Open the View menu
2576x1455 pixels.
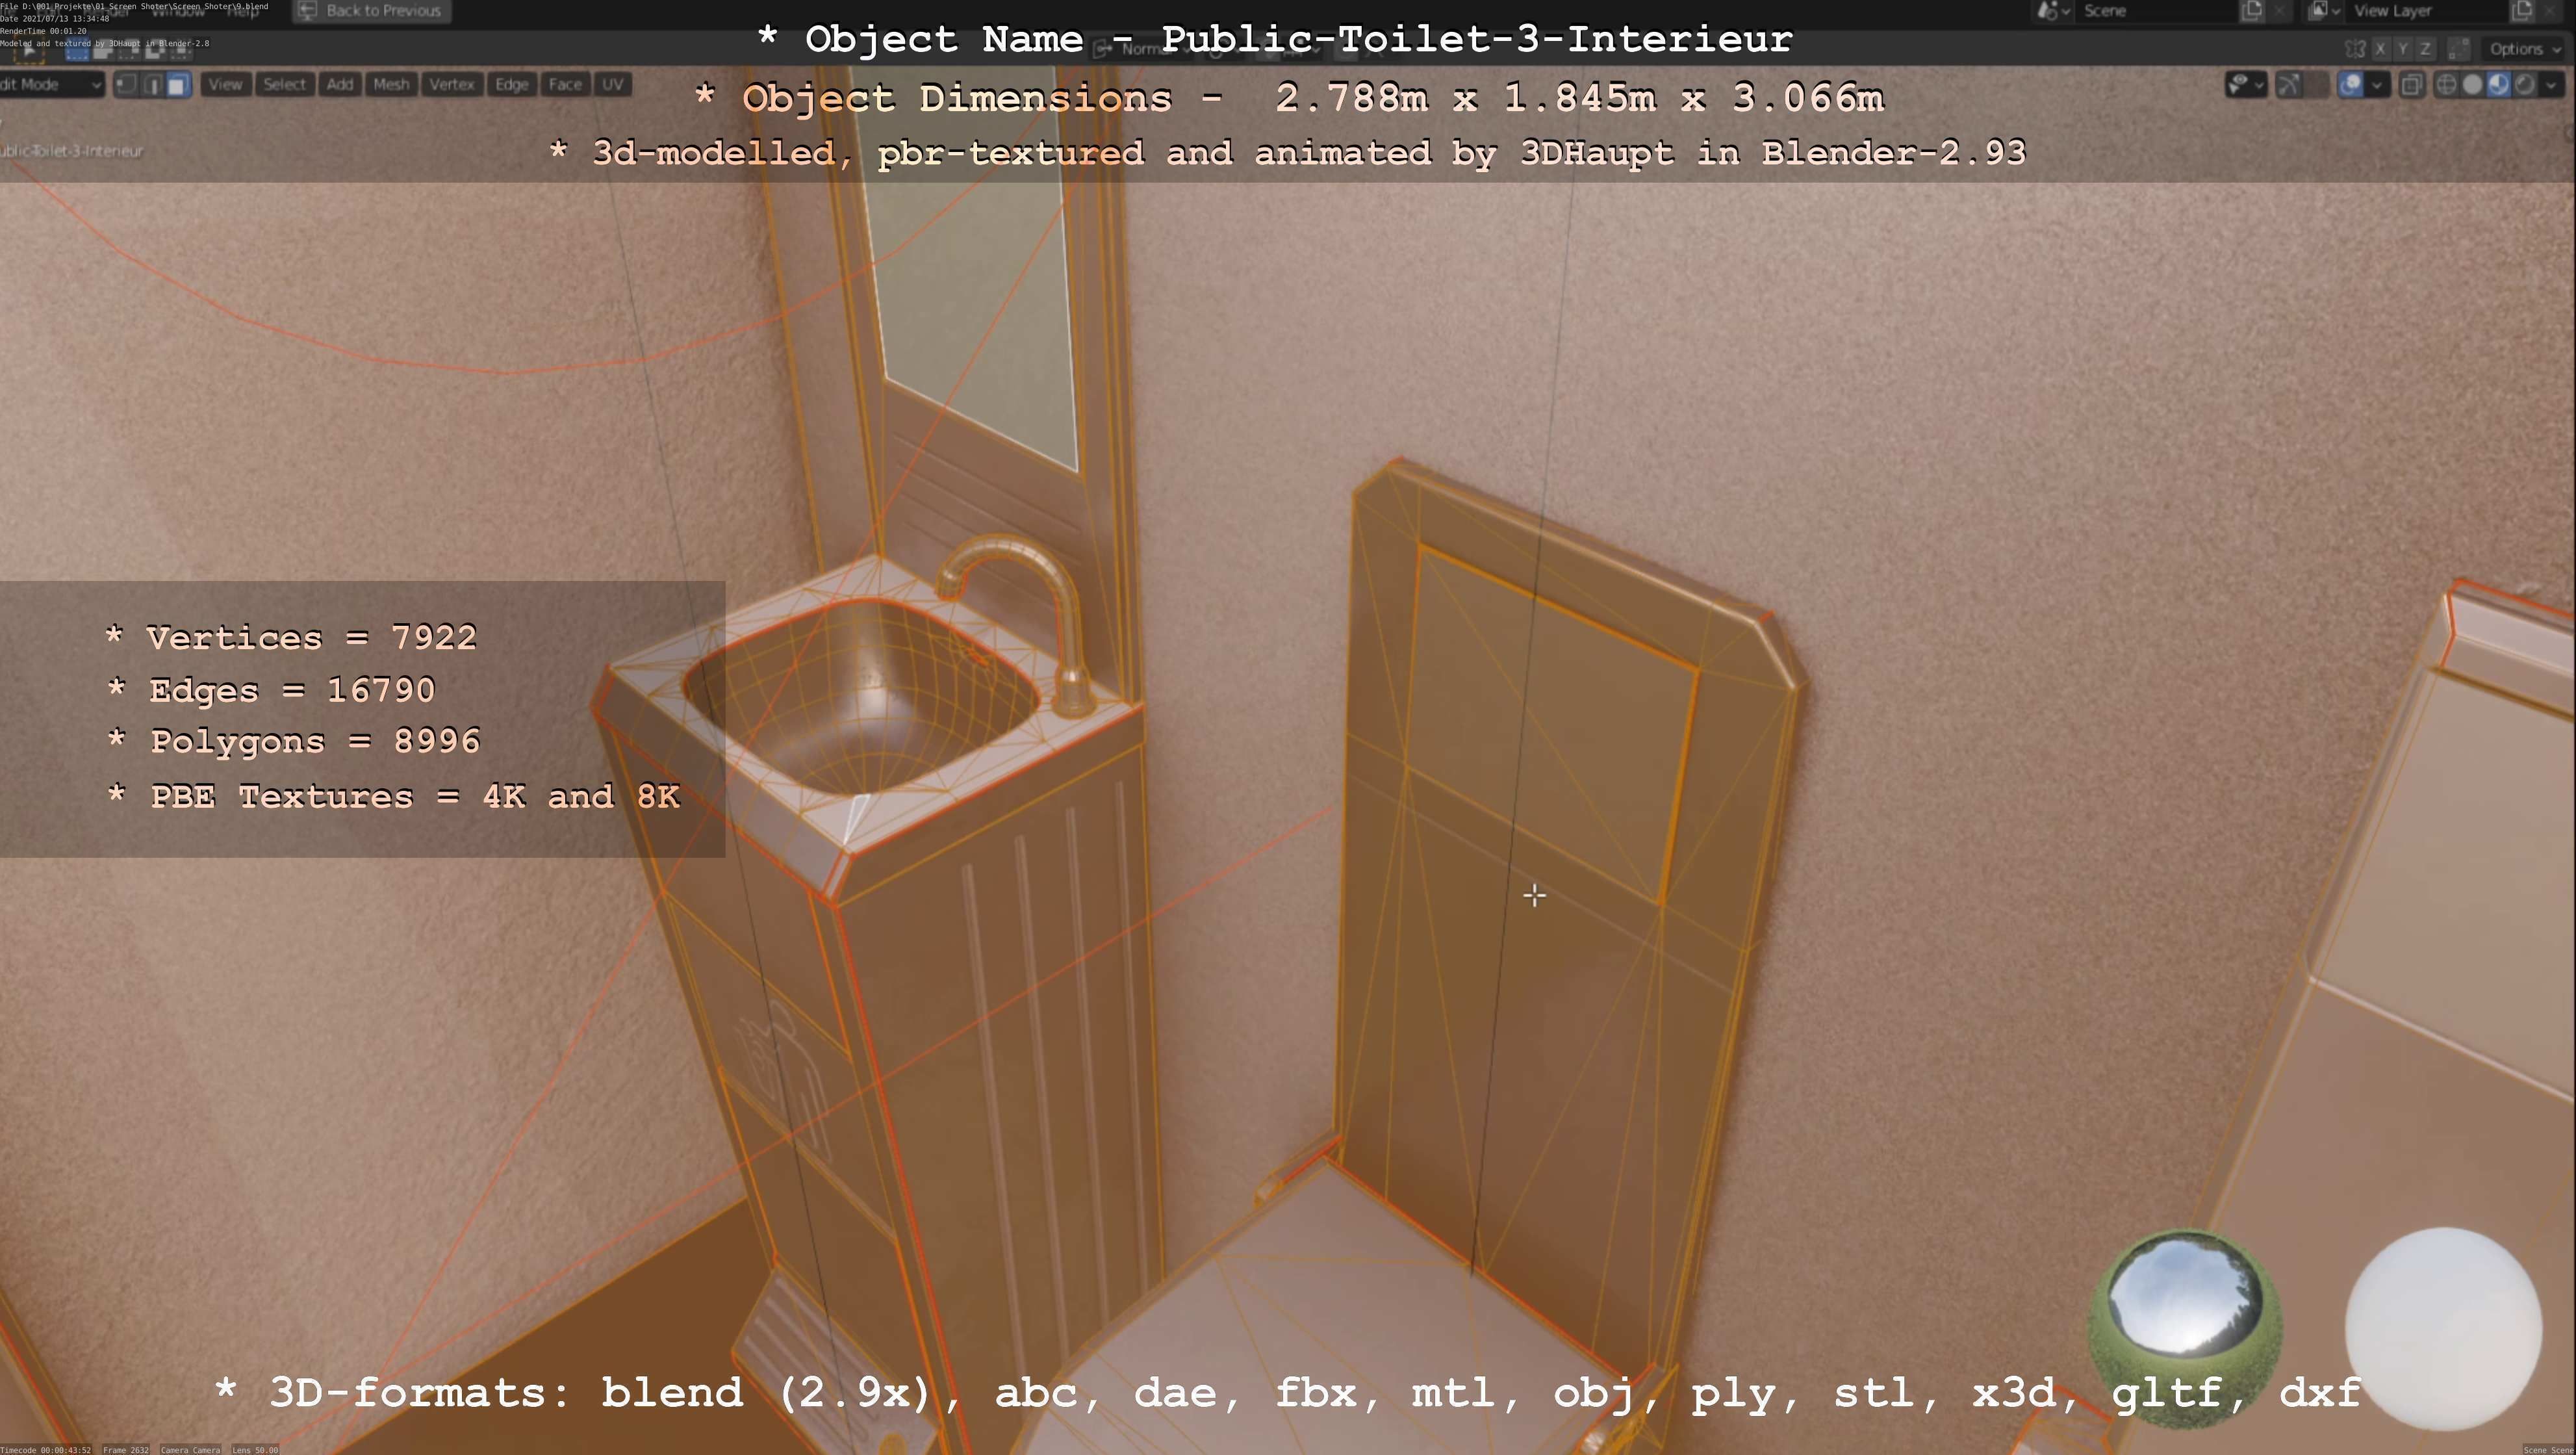pyautogui.click(x=225, y=85)
